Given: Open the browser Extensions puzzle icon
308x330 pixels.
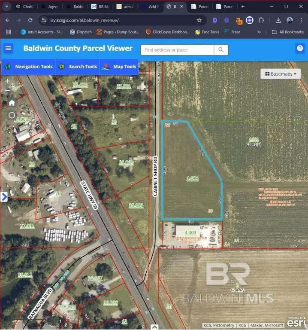Looking at the screenshot, I should point(261,20).
